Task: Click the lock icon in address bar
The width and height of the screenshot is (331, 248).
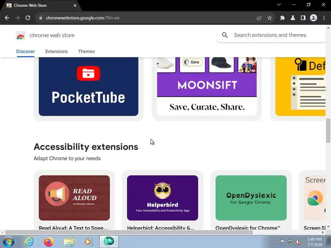Action: tap(40, 18)
